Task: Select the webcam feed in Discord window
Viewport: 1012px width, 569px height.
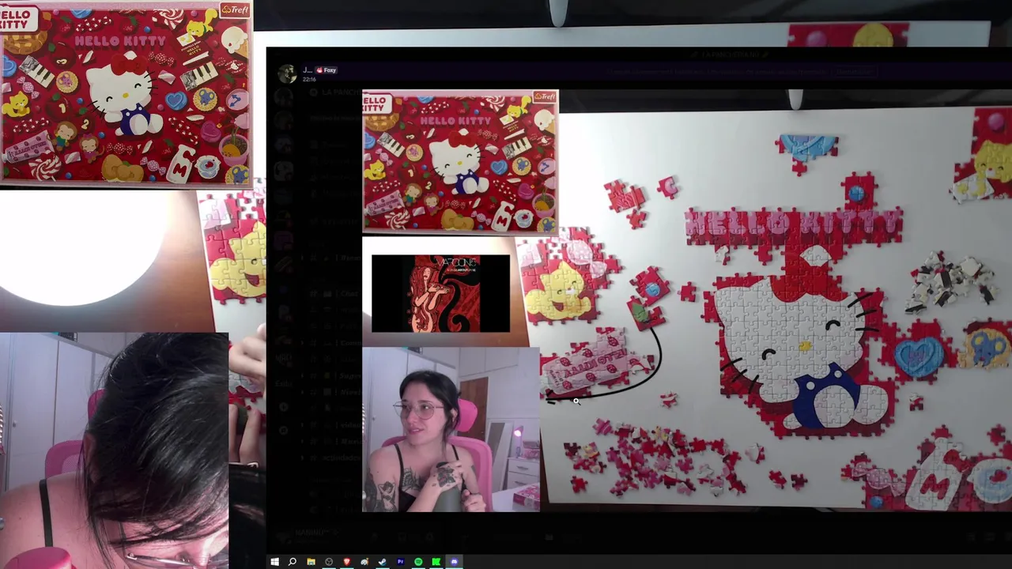Action: pos(451,430)
